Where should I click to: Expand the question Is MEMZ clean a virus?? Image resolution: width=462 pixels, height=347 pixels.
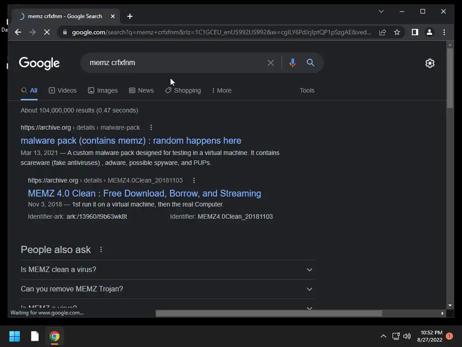tap(167, 270)
